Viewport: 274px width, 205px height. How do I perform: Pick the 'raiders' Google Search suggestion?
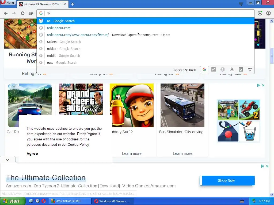145,42
